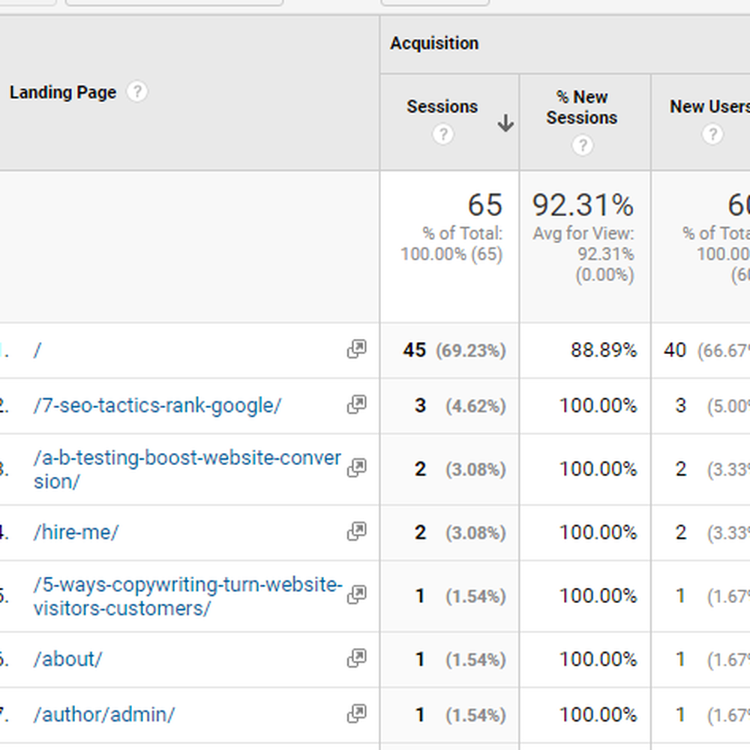The image size is (750, 750).
Task: Open /7-seo-tactics-rank-google/ external link icon
Action: pos(357,405)
